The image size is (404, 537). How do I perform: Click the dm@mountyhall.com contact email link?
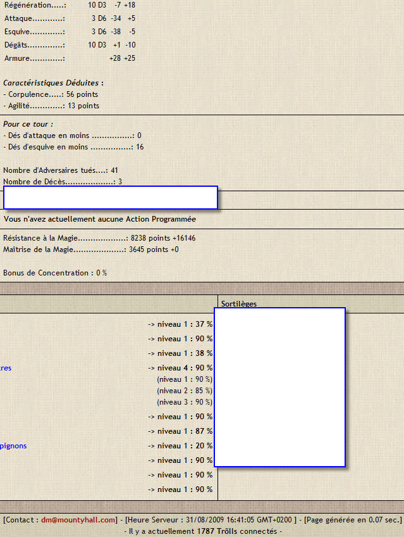[79, 520]
